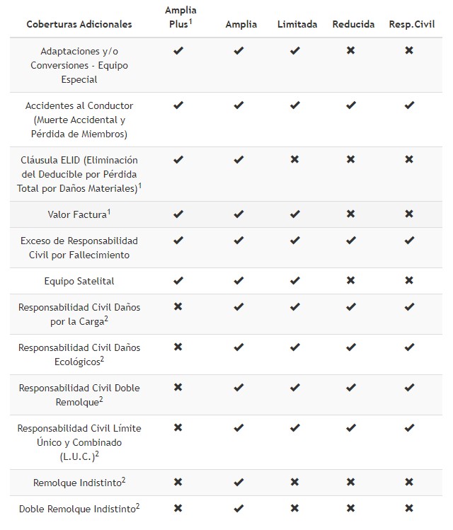Click the Amplia Plus checkmark for Equipo Satelital
The image size is (453, 530).
click(x=178, y=281)
